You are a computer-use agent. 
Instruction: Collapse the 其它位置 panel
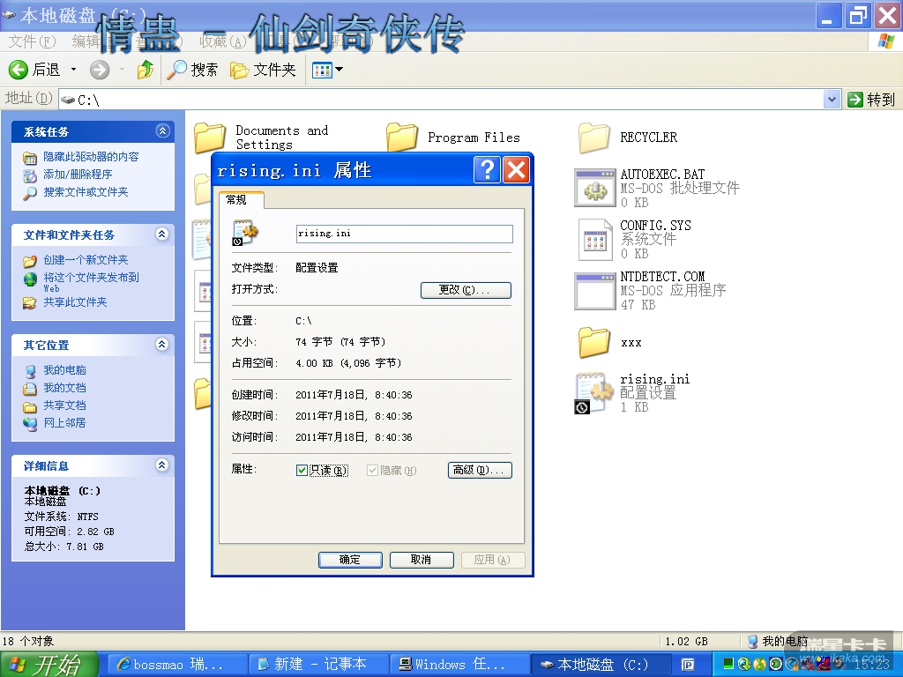pyautogui.click(x=162, y=345)
